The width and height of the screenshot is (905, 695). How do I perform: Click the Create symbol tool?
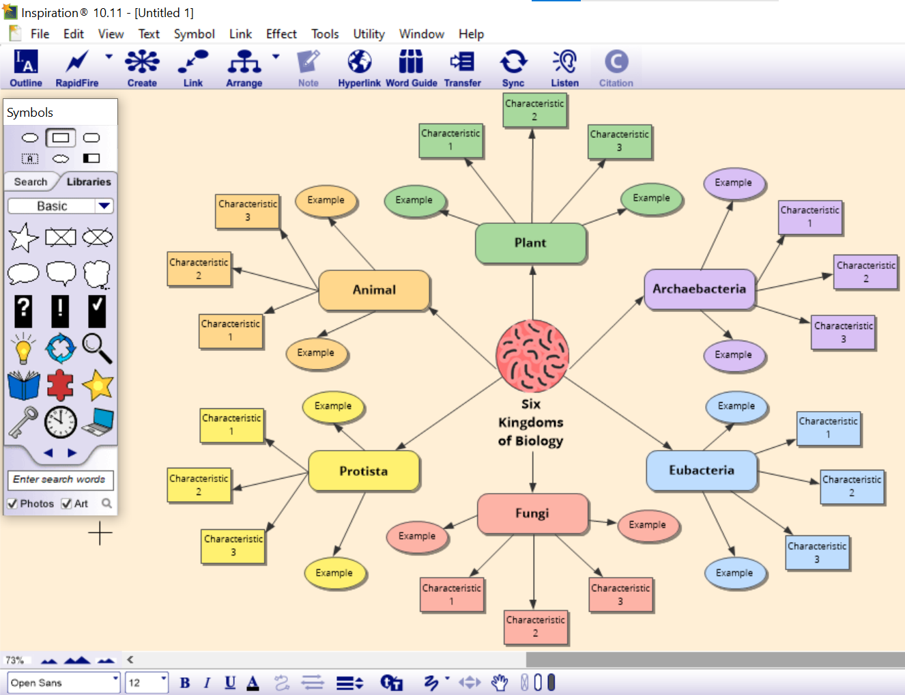142,68
